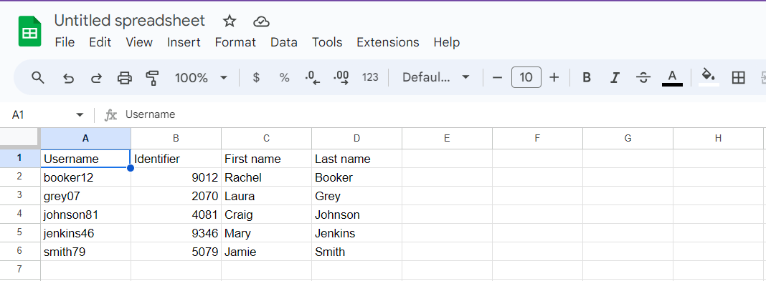Image resolution: width=766 pixels, height=281 pixels.
Task: Select the Rachel cell
Action: [x=266, y=177]
